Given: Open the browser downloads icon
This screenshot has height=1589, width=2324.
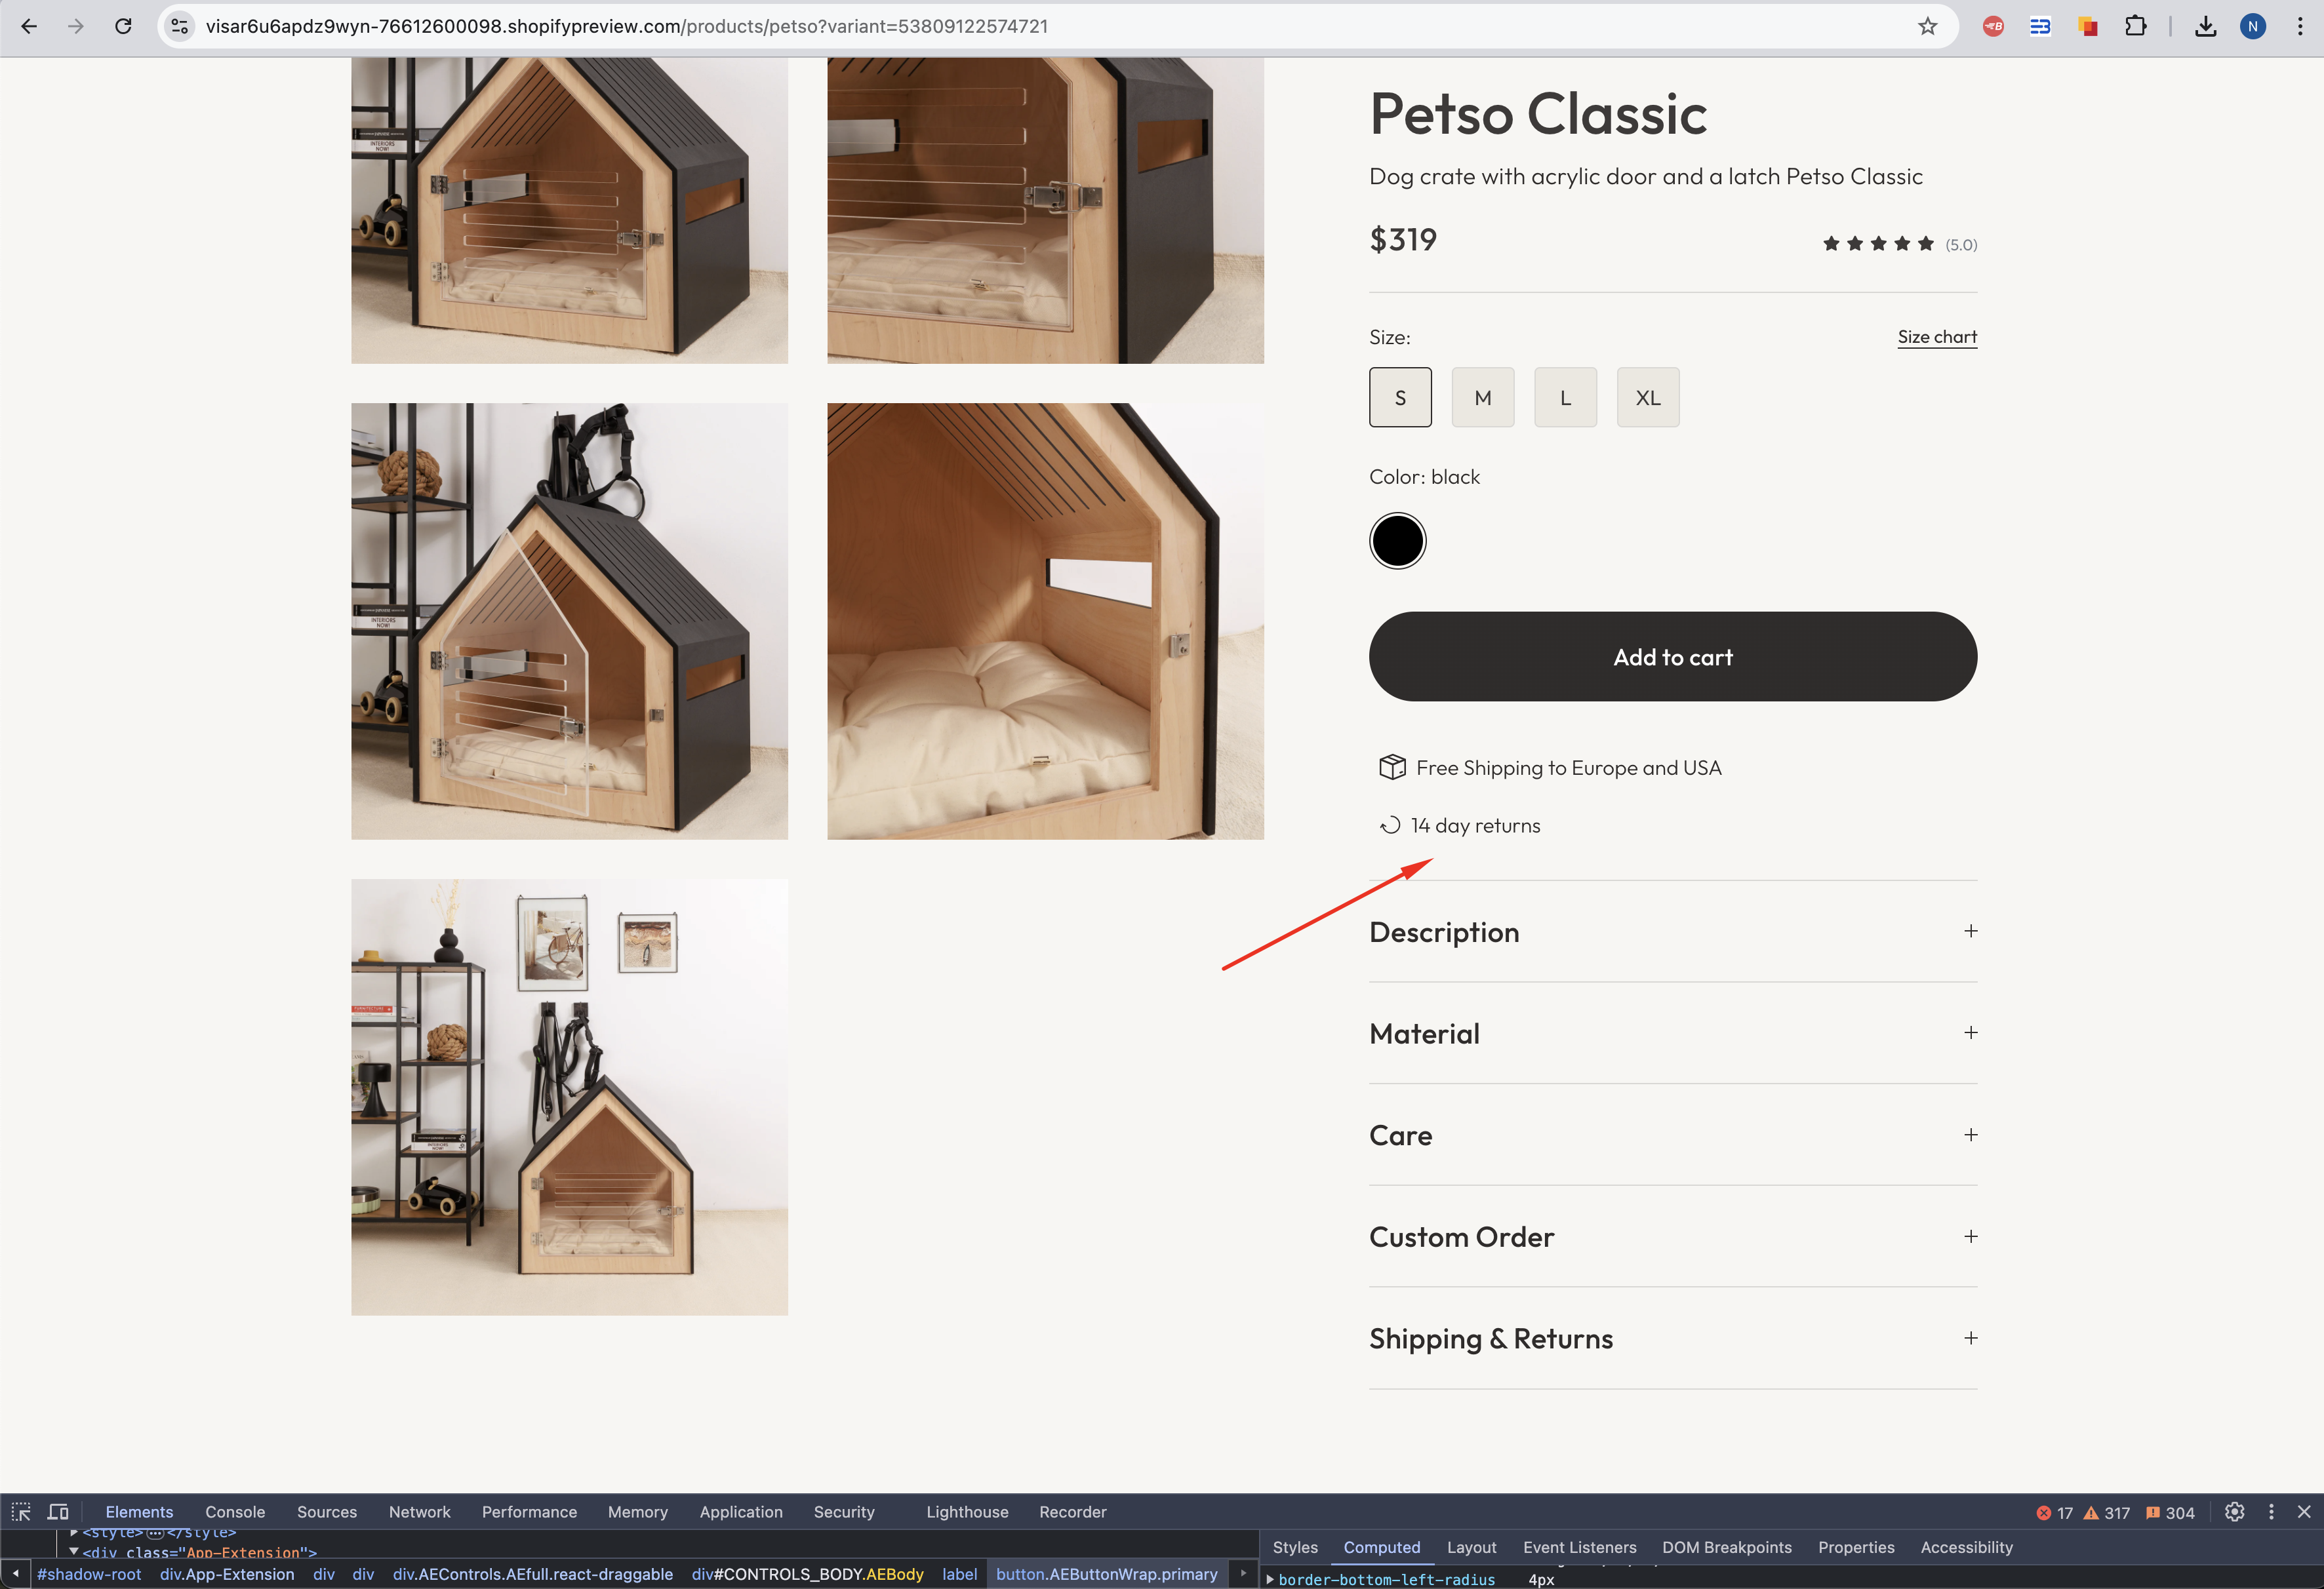Looking at the screenshot, I should (x=2205, y=27).
